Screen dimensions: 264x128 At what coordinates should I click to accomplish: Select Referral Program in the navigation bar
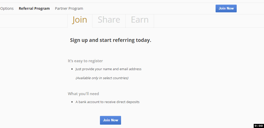[34, 8]
